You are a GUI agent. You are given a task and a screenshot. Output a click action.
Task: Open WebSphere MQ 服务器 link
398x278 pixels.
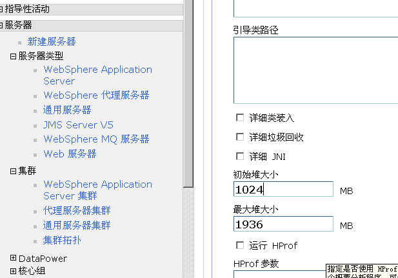96,139
